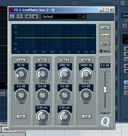The width and height of the screenshot is (128, 136).
Task: Select the Right channel button
Action: click(x=105, y=43)
